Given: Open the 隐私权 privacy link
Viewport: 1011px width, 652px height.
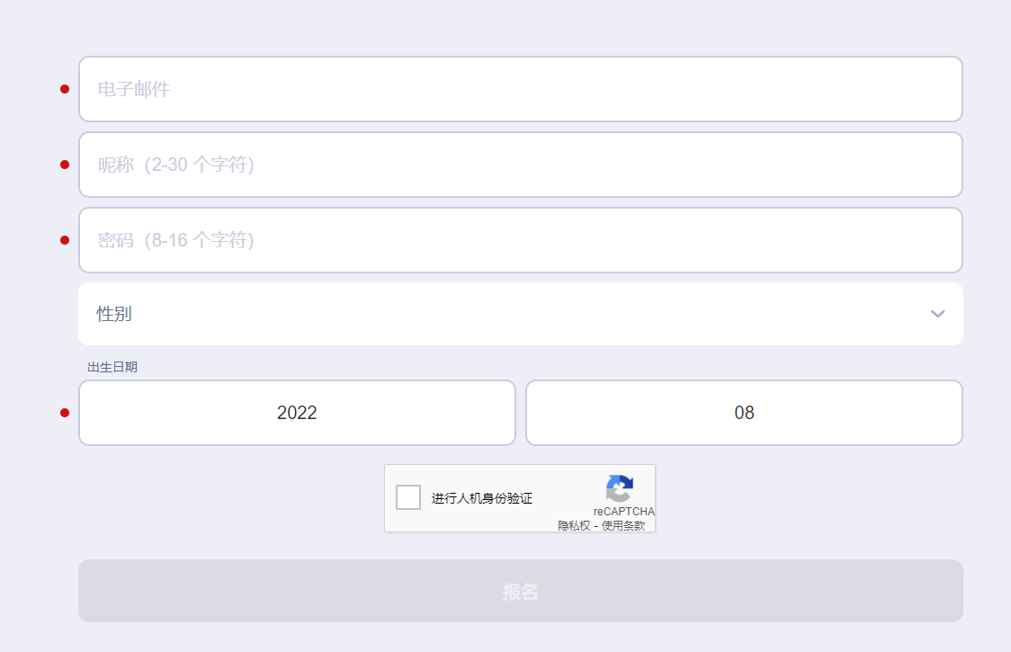Looking at the screenshot, I should coord(574,526).
